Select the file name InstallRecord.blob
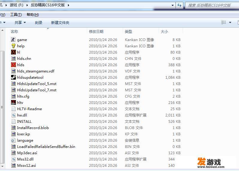Screen dimensions: 239x171 (33, 128)
